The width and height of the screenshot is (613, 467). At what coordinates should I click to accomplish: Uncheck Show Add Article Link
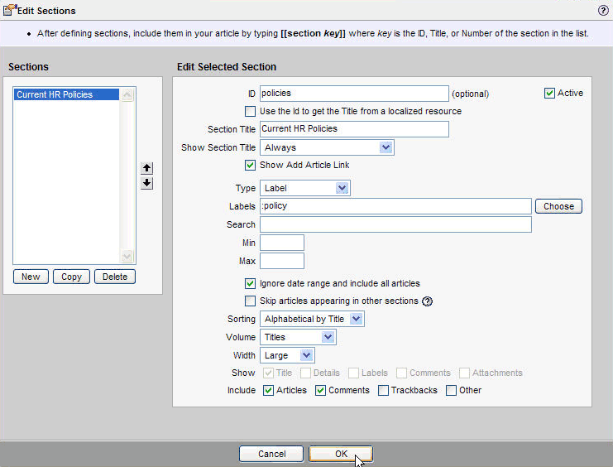coord(251,165)
